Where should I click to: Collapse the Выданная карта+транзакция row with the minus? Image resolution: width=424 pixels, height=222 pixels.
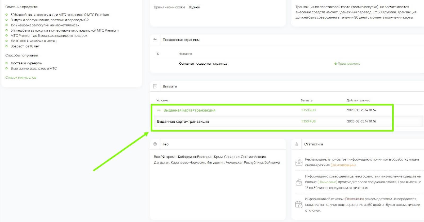[159, 110]
